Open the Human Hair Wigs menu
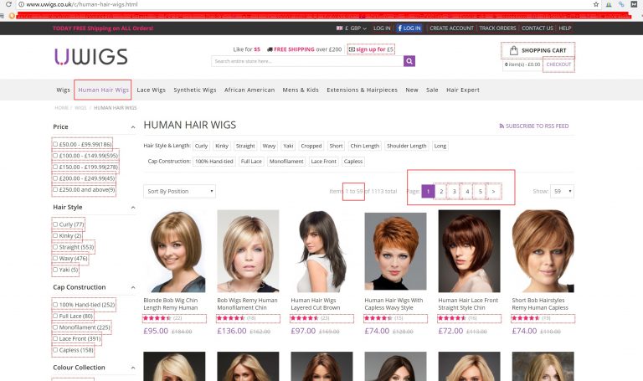Image resolution: width=643 pixels, height=381 pixels. 103,90
